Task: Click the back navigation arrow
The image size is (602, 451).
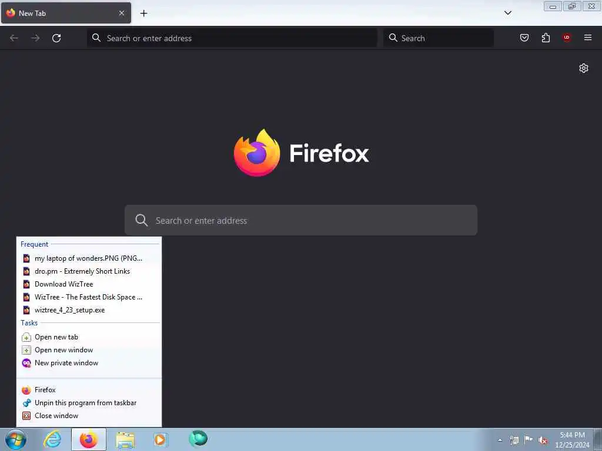Action: [14, 38]
